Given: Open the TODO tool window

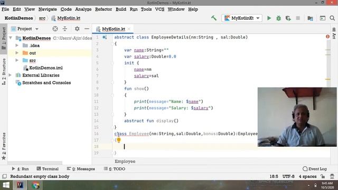Looking at the screenshot, I should click(115, 169).
